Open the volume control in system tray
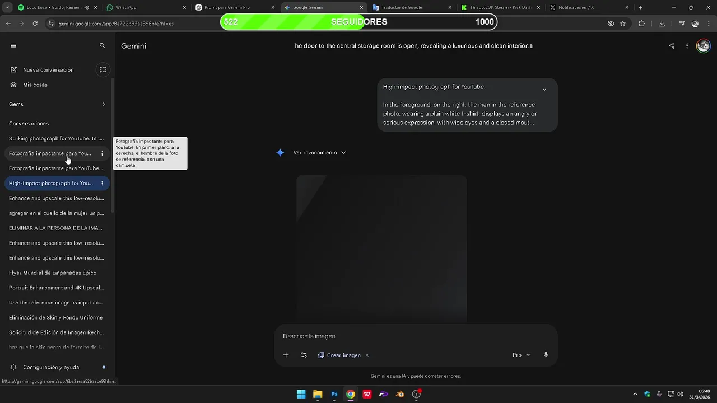The width and height of the screenshot is (717, 403). (x=680, y=395)
